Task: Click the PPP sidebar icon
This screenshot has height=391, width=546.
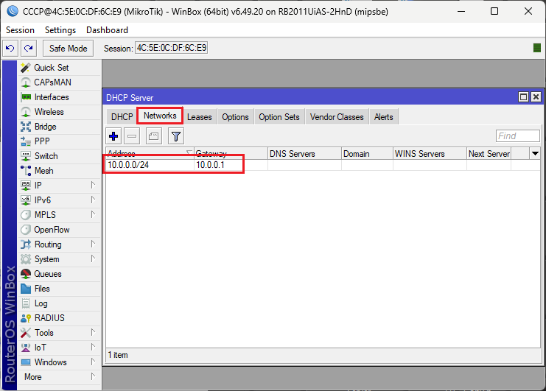Action: coord(25,141)
